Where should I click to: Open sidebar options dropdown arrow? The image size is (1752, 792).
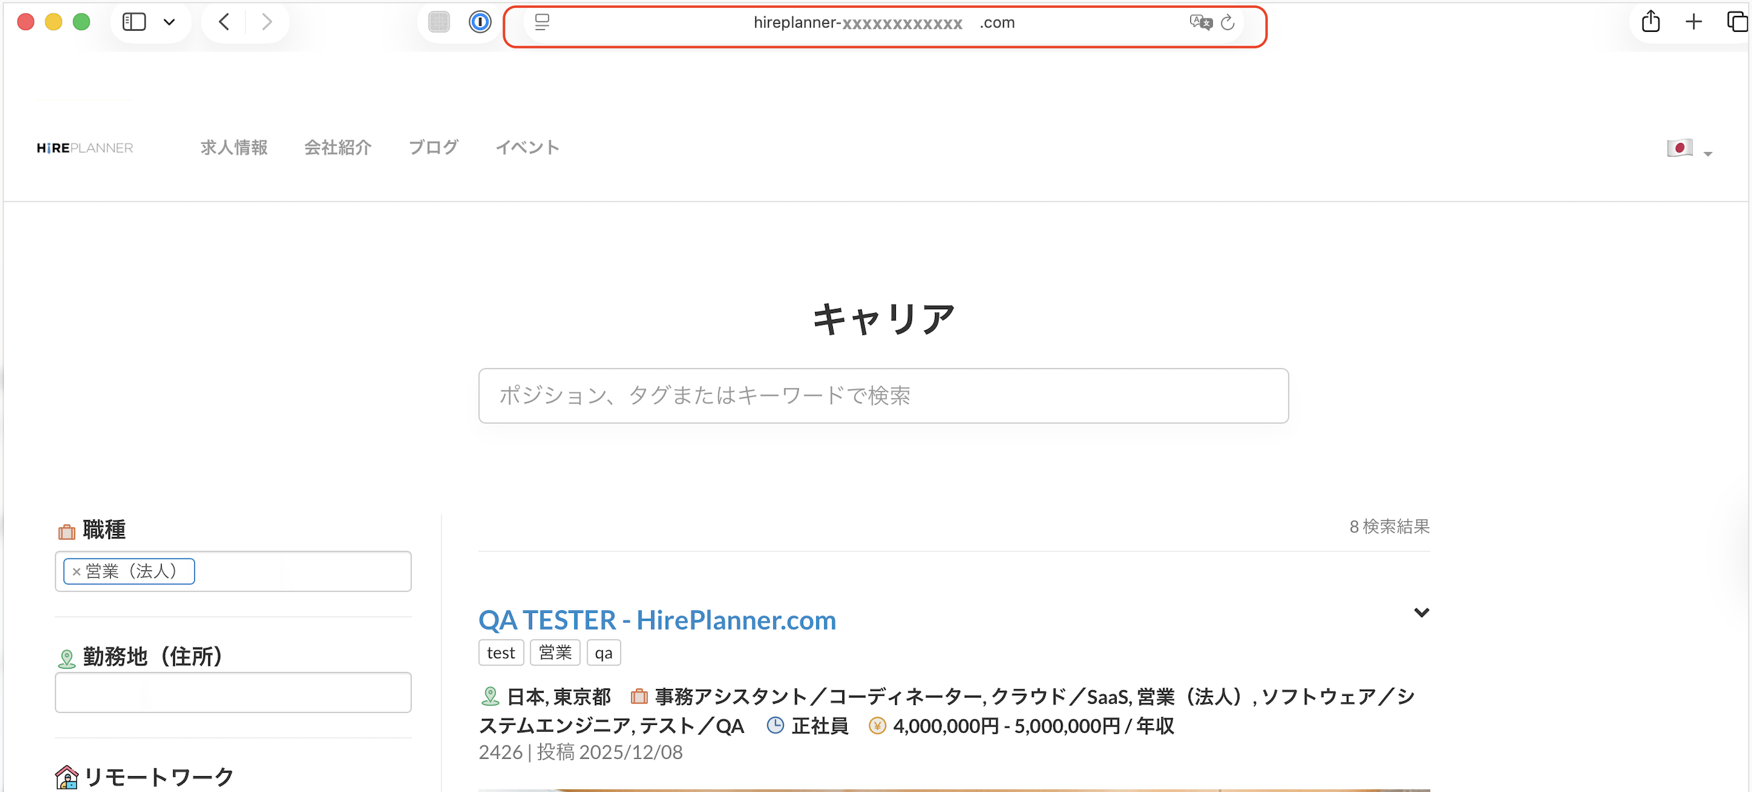pyautogui.click(x=169, y=23)
